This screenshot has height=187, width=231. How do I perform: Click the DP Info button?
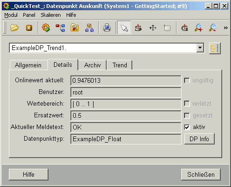pos(199,139)
